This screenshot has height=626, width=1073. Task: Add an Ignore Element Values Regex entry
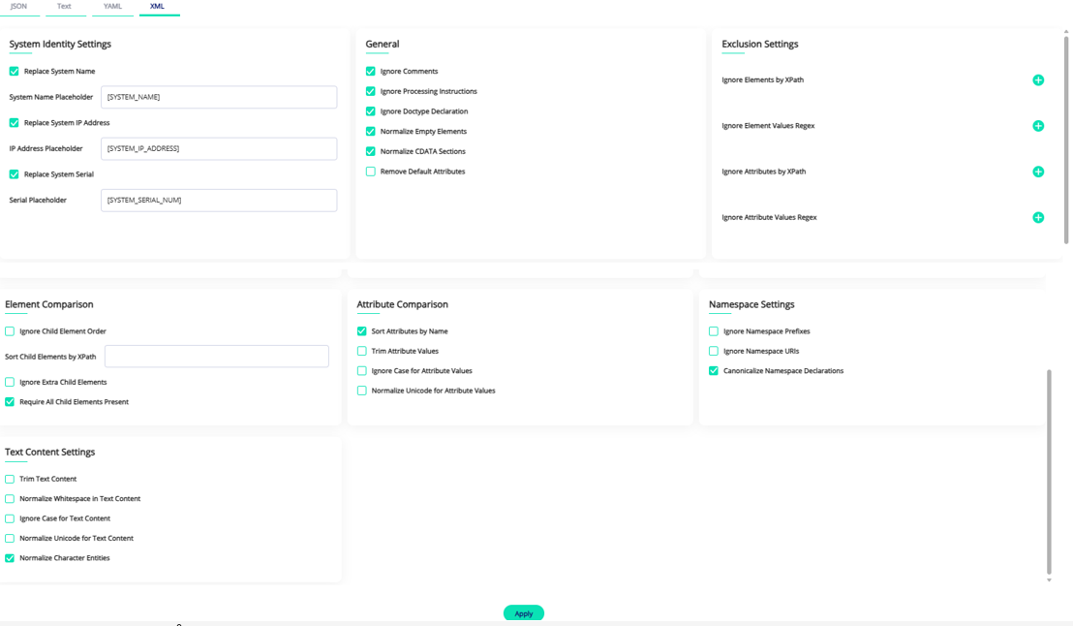pyautogui.click(x=1038, y=126)
